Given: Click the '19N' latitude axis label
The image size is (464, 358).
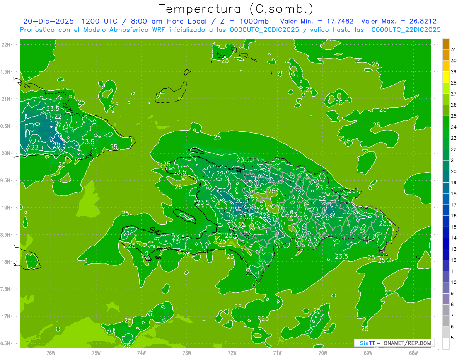Looking at the screenshot, I should 6,208.
